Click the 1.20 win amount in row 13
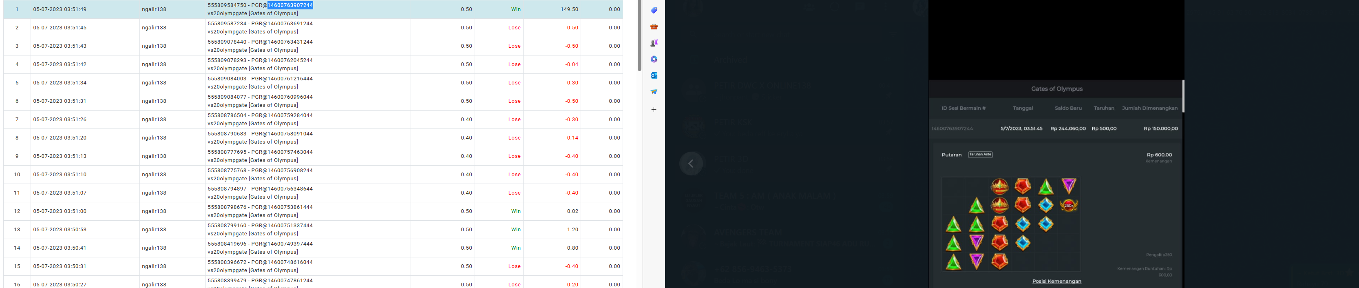This screenshot has width=1359, height=288. (x=572, y=230)
